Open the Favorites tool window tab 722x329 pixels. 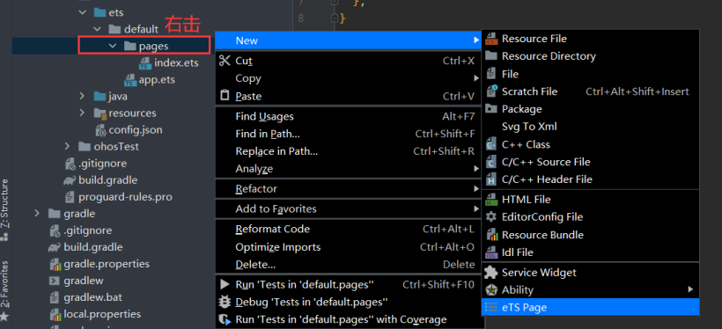(x=4, y=290)
